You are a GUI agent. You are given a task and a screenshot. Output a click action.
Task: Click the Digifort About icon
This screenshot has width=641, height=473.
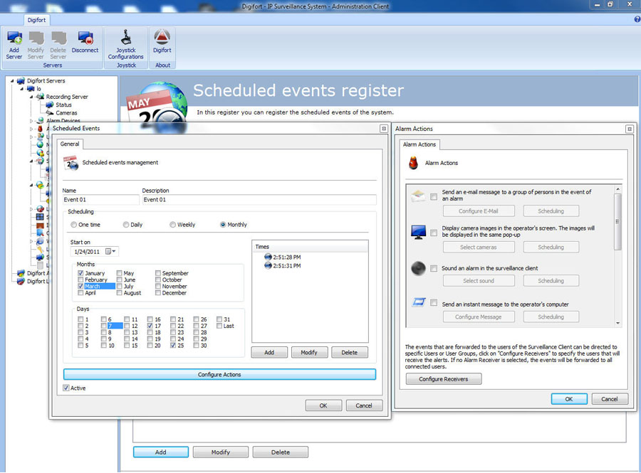(x=162, y=38)
